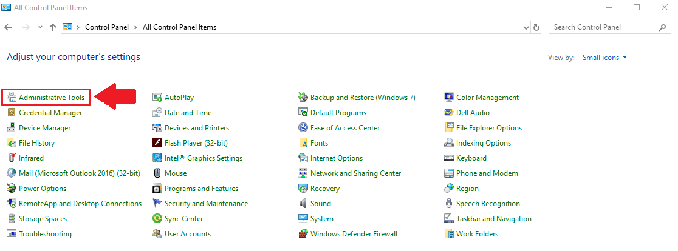Viewport: 678px width, 251px height.
Task: Click the Flash Player icon
Action: [157, 142]
